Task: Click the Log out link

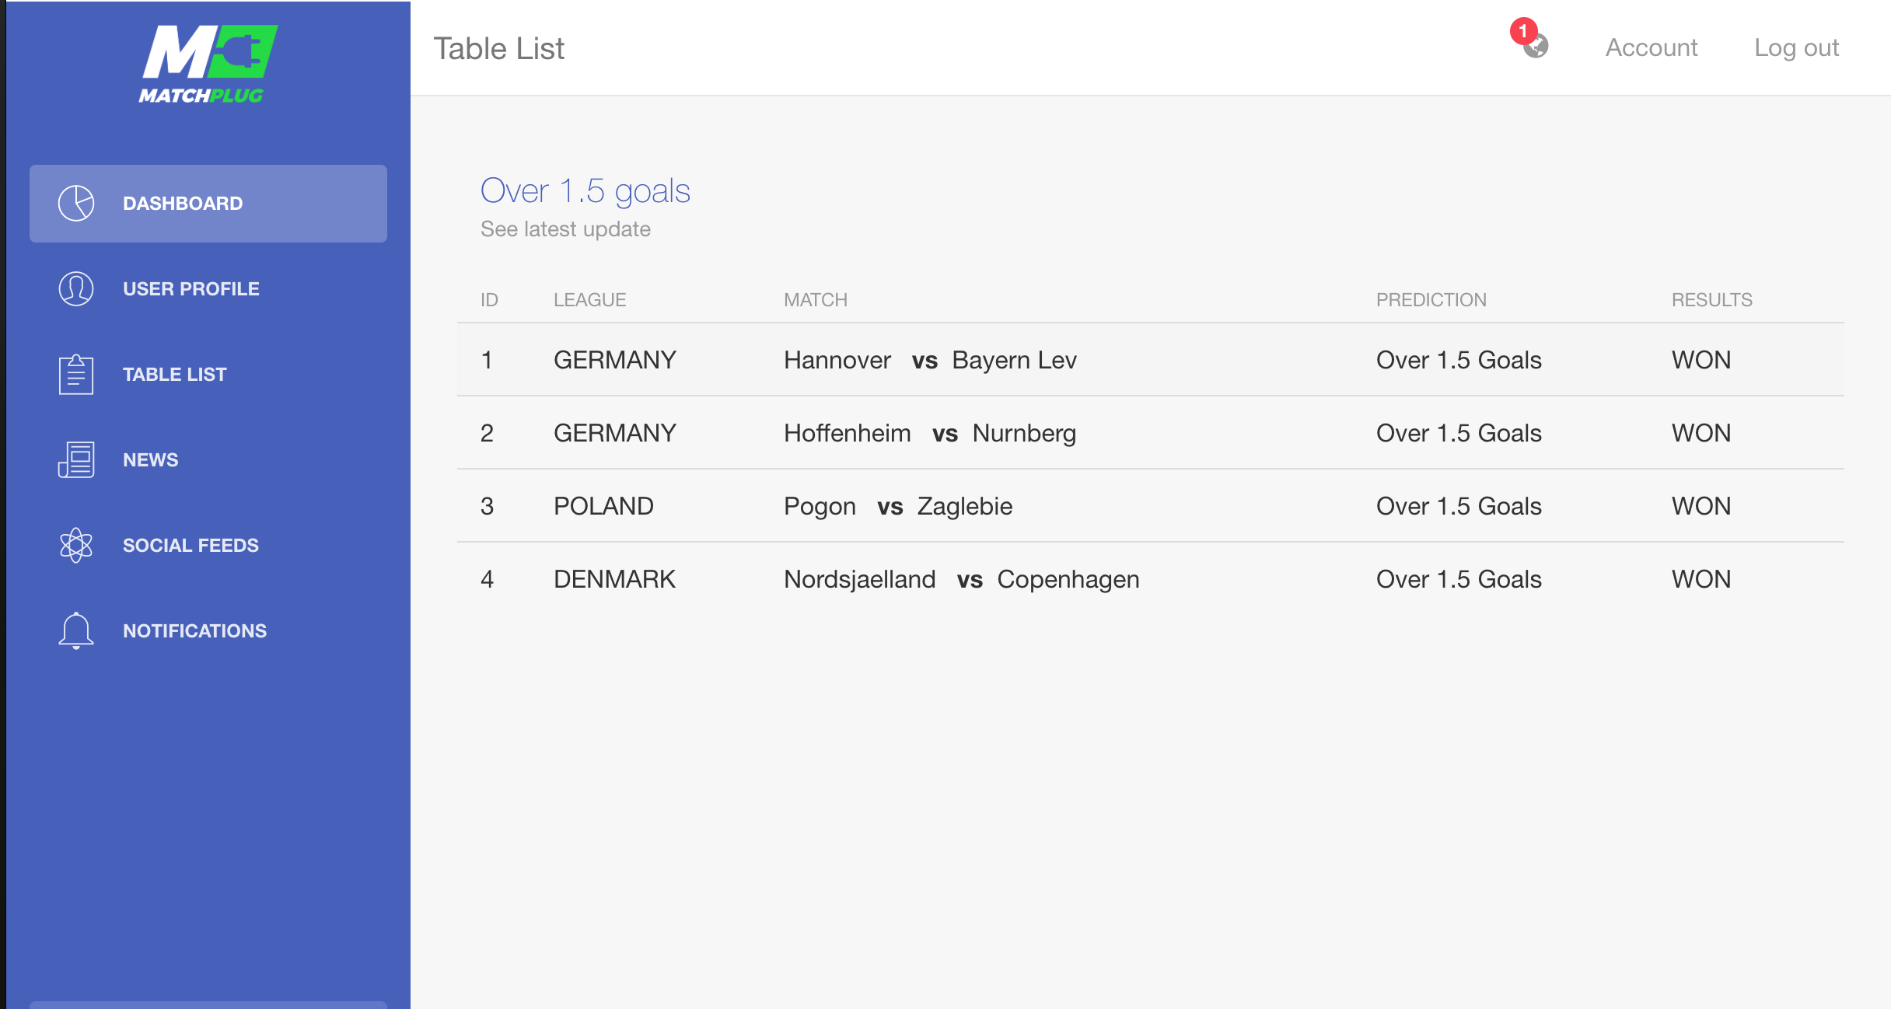Action: click(x=1796, y=48)
